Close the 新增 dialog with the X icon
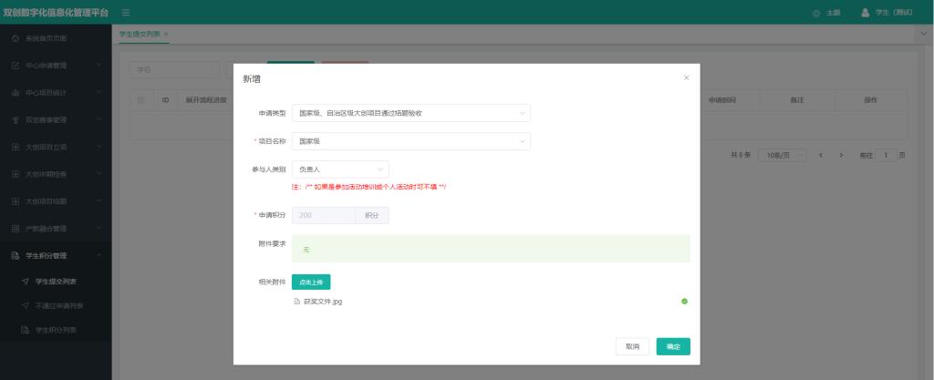This screenshot has height=380, width=934. 686,78
